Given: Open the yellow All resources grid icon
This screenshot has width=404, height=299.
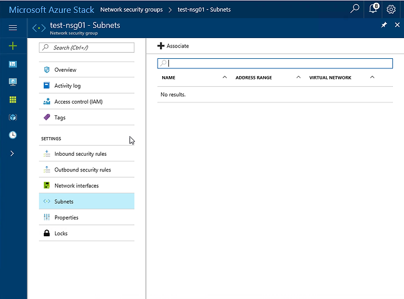Looking at the screenshot, I should (13, 100).
